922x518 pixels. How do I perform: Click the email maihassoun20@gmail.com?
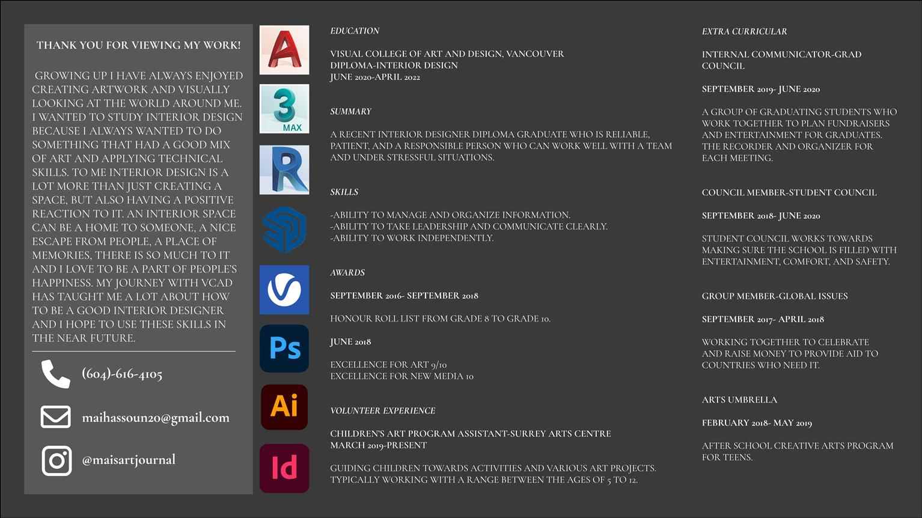click(x=156, y=418)
